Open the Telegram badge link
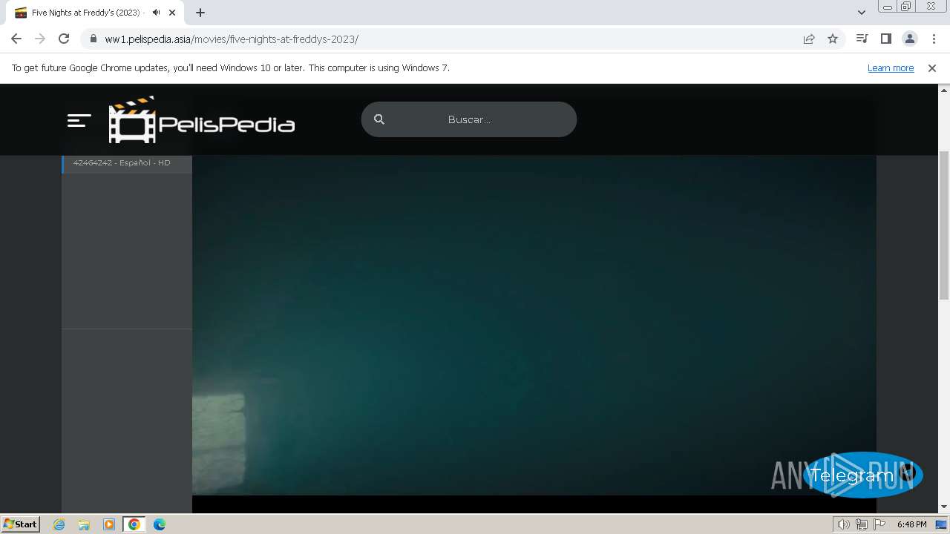The image size is (950, 534). (x=862, y=475)
